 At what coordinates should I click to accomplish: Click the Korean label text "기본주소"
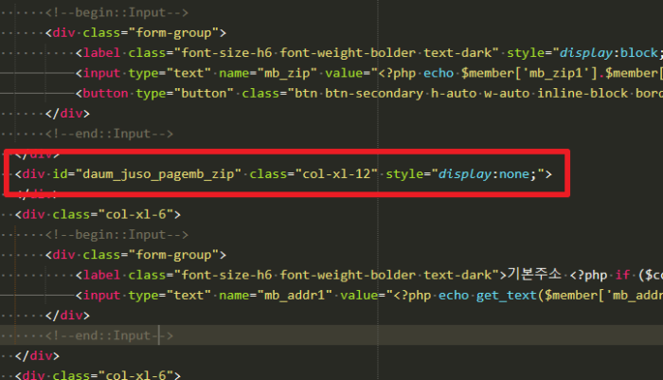[534, 274]
